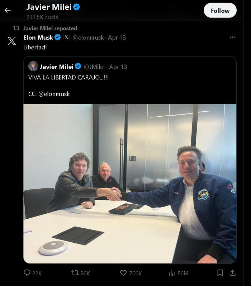Click the X logo avatar of Elon Musk
Screen dimensions: 251x286
click(12, 41)
